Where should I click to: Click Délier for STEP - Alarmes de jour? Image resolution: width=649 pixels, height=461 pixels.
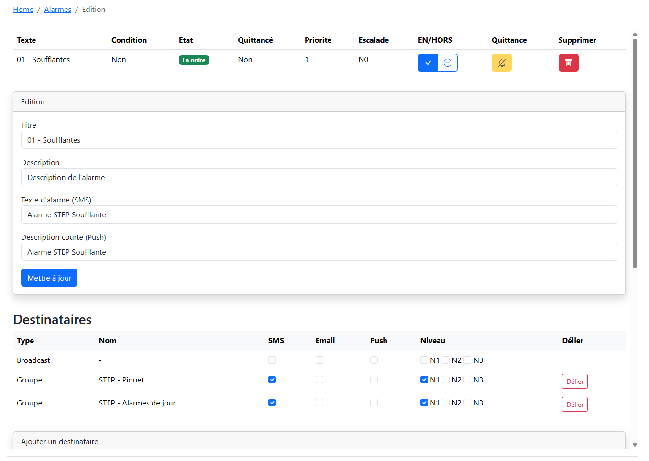click(x=574, y=405)
